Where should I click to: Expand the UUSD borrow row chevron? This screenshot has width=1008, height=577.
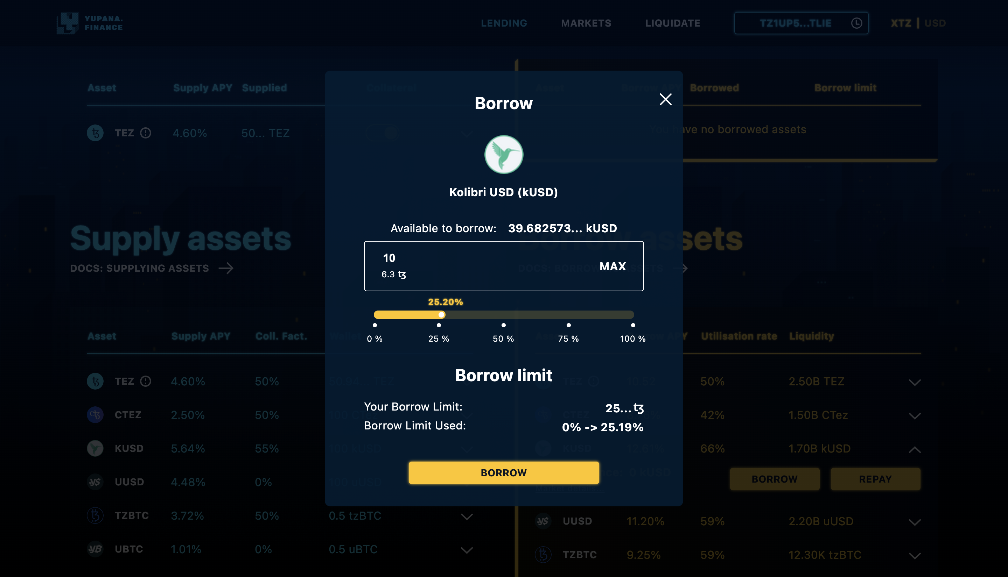click(915, 522)
